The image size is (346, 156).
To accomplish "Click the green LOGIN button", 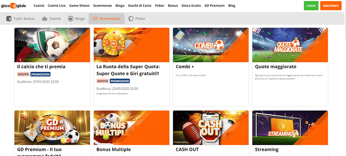I will coord(311,6).
